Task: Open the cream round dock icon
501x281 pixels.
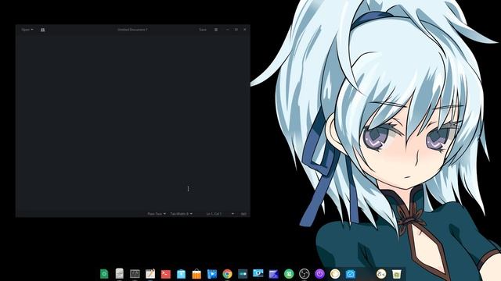Action: pyautogui.click(x=335, y=274)
